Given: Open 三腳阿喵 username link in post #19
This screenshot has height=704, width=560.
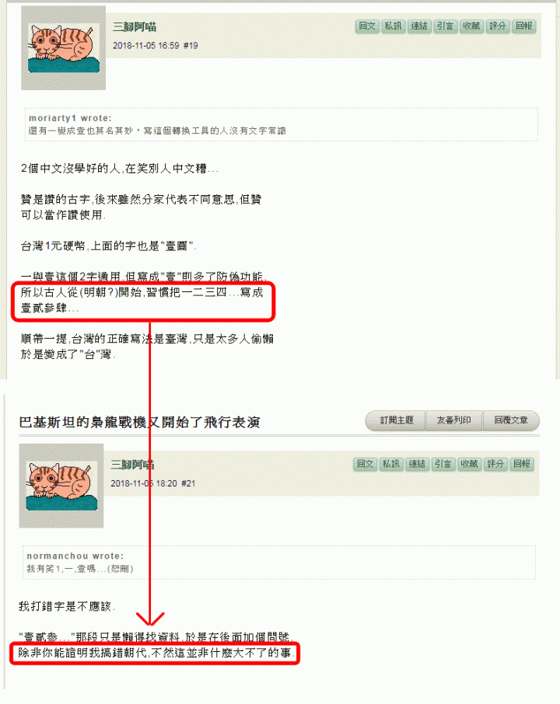Looking at the screenshot, I should [x=135, y=27].
